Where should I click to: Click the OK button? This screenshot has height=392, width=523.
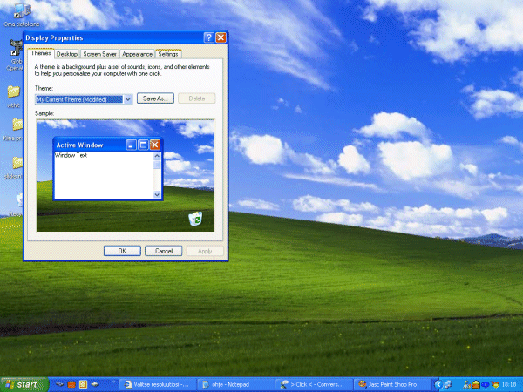pos(122,251)
